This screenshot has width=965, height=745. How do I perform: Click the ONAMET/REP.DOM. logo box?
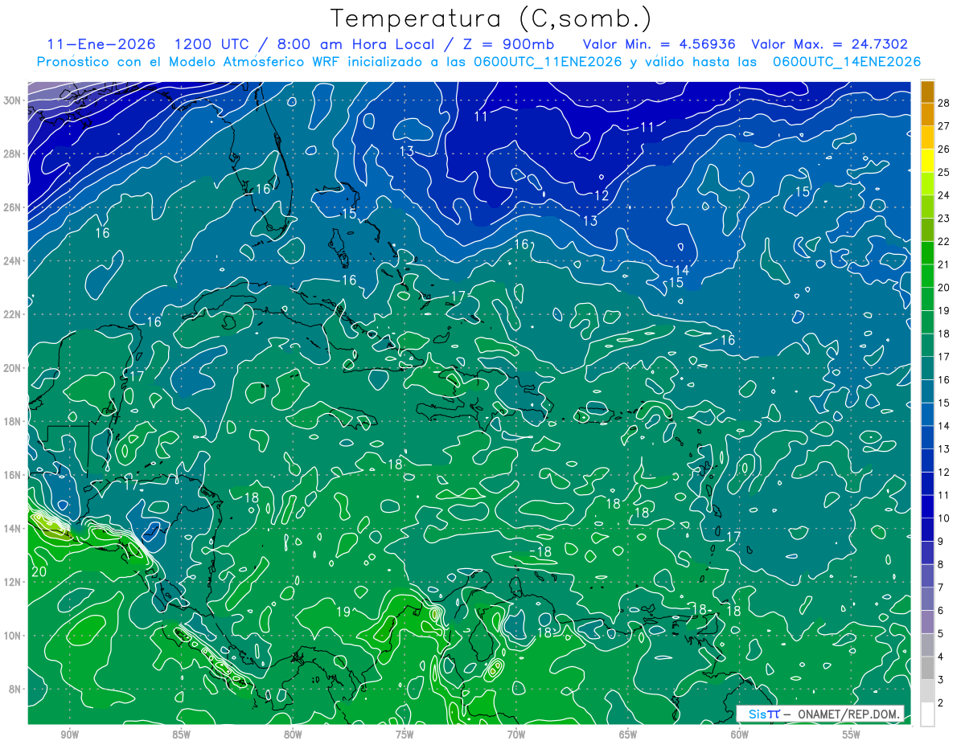[820, 714]
